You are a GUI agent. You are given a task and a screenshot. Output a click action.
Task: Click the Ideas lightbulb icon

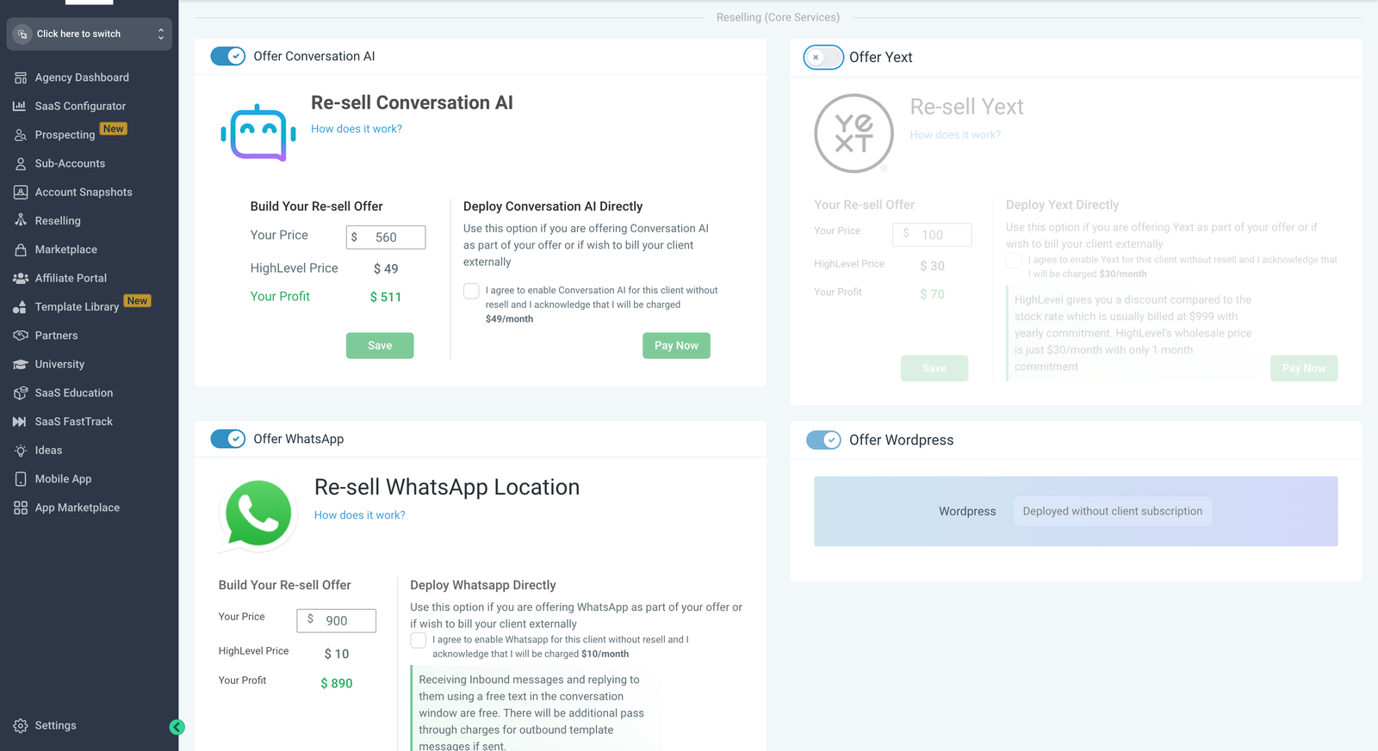tap(21, 450)
